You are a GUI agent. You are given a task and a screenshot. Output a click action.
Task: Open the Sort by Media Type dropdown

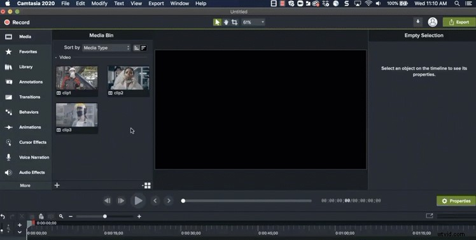(106, 48)
